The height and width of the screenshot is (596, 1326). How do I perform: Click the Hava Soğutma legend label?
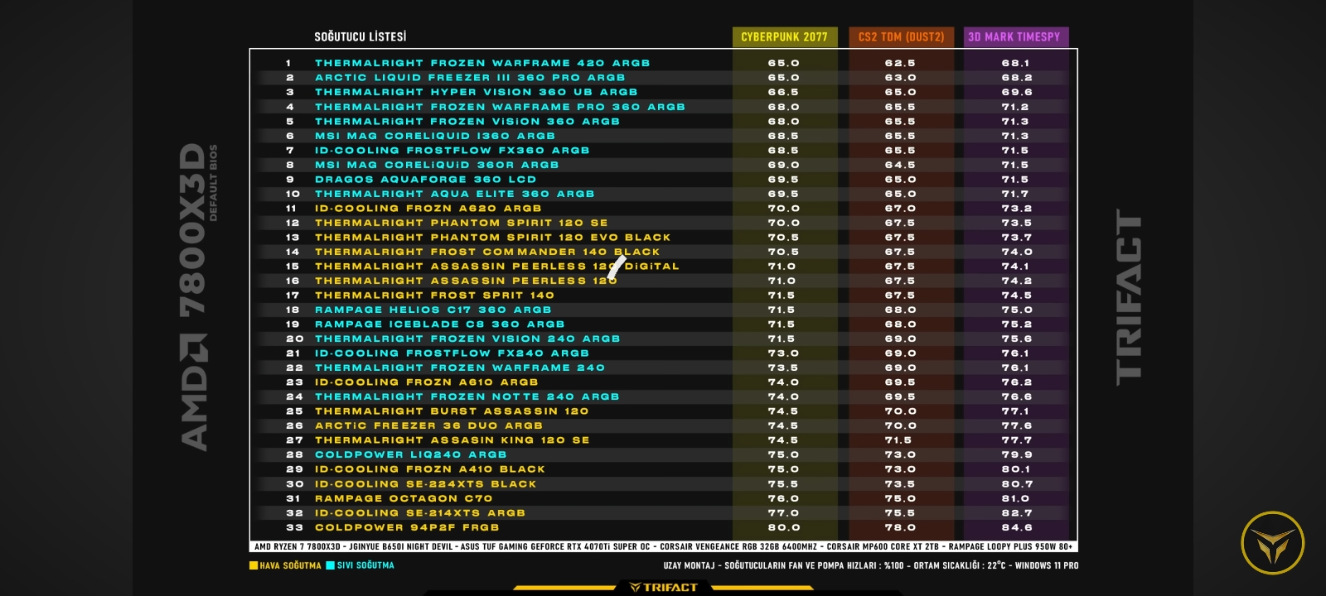[291, 566]
